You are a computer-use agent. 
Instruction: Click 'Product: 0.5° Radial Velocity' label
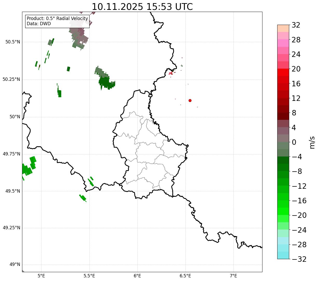click(57, 19)
